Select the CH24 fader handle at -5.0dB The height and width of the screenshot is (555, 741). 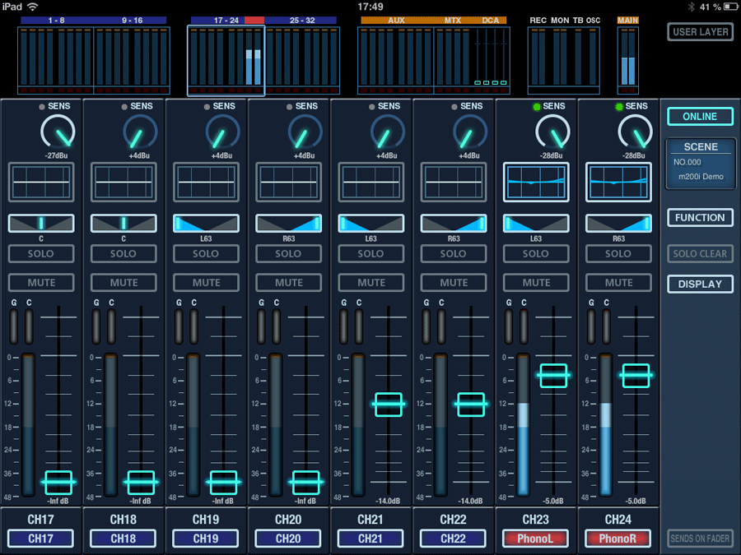point(636,376)
